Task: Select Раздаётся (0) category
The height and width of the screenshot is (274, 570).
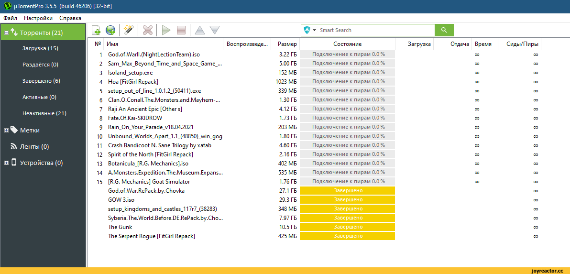Action: [x=40, y=65]
